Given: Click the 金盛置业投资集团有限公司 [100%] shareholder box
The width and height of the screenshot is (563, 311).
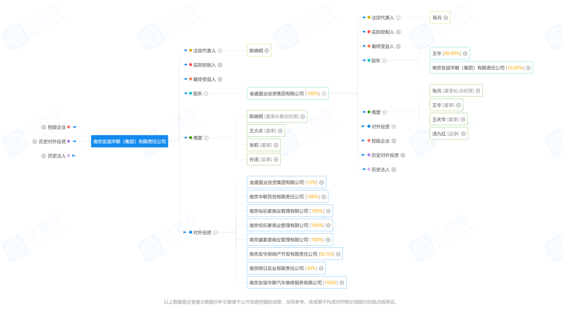Looking at the screenshot, I should pyautogui.click(x=288, y=93).
